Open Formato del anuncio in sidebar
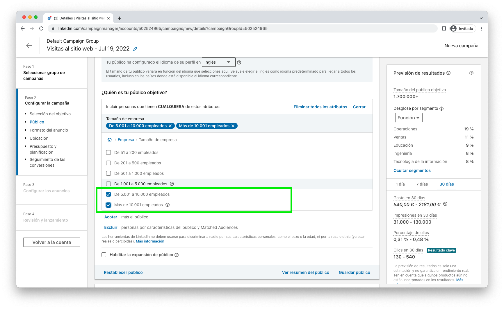The image size is (504, 309). (49, 130)
